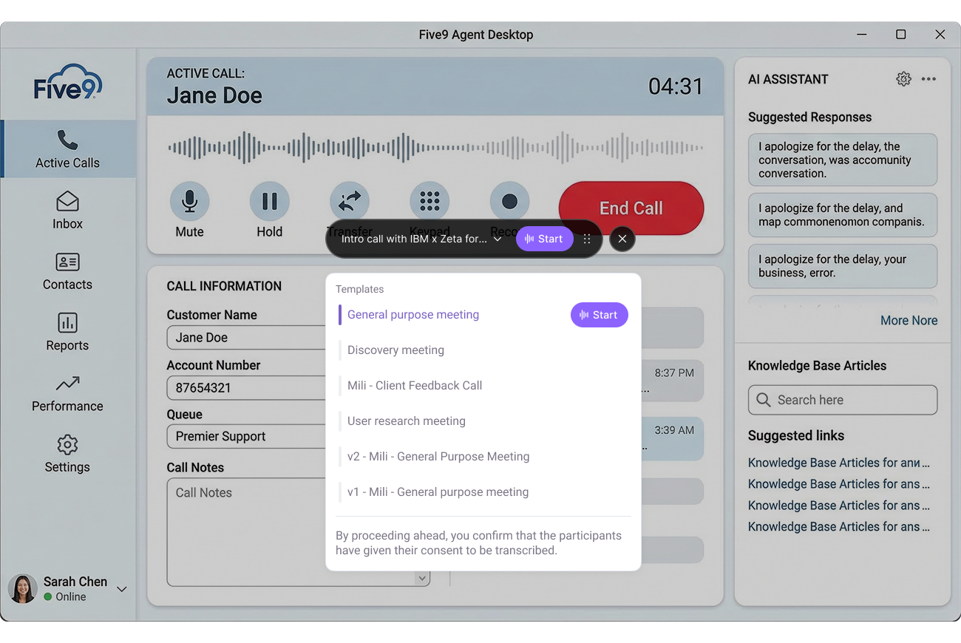Click Sarah Chen's profile avatar
This screenshot has width=961, height=643.
coord(22,589)
